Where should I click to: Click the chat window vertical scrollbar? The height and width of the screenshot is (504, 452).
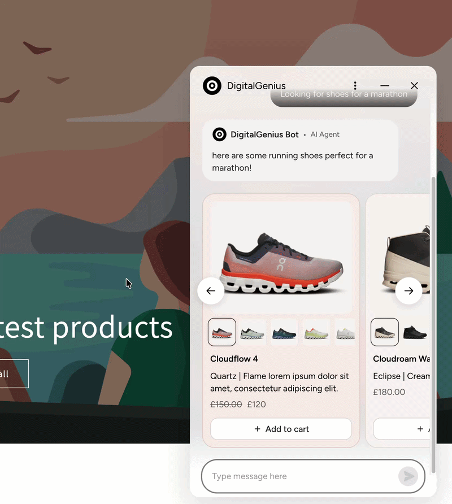(x=433, y=325)
